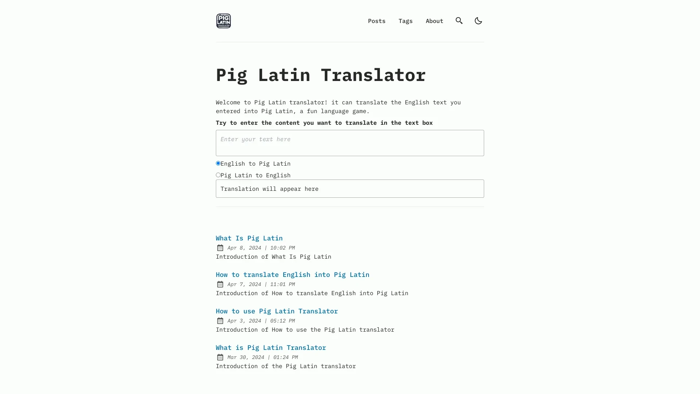The image size is (700, 394).
Task: Select Pig Latin to English radio button
Action: (218, 175)
